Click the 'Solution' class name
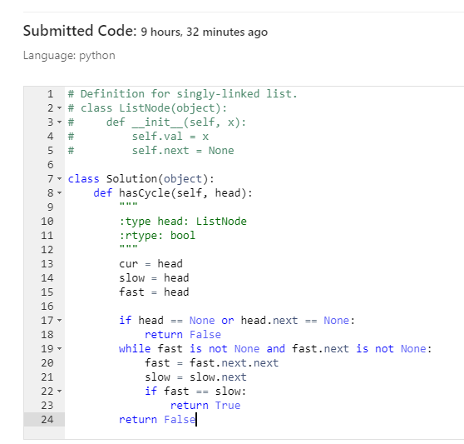Viewport: 464px width, 444px height. 131,179
